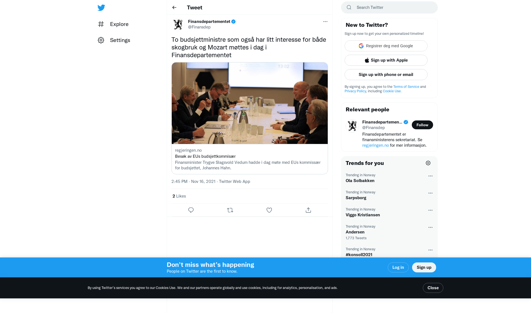The image size is (531, 313).
Task: Open the meeting photo link card
Action: pyautogui.click(x=250, y=118)
